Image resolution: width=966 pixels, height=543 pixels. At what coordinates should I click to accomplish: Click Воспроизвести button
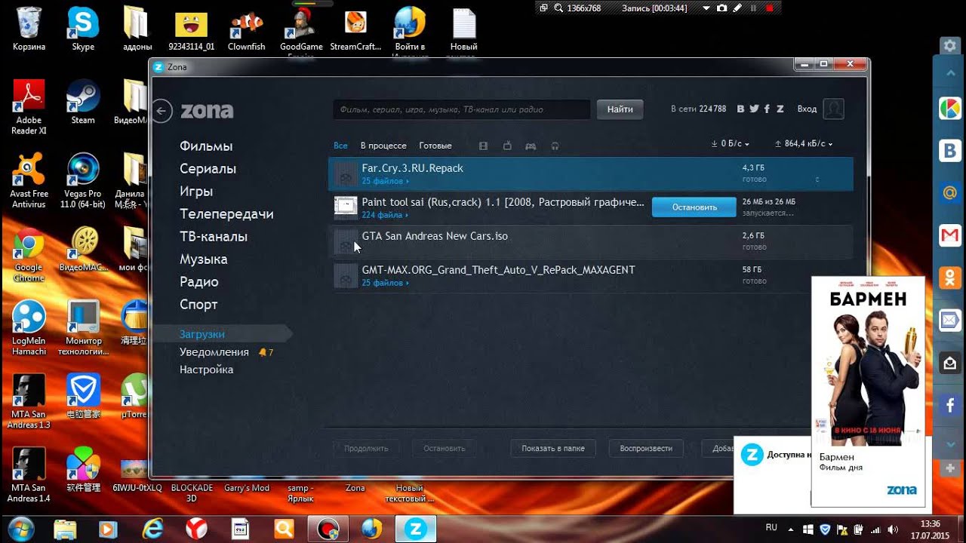point(646,448)
